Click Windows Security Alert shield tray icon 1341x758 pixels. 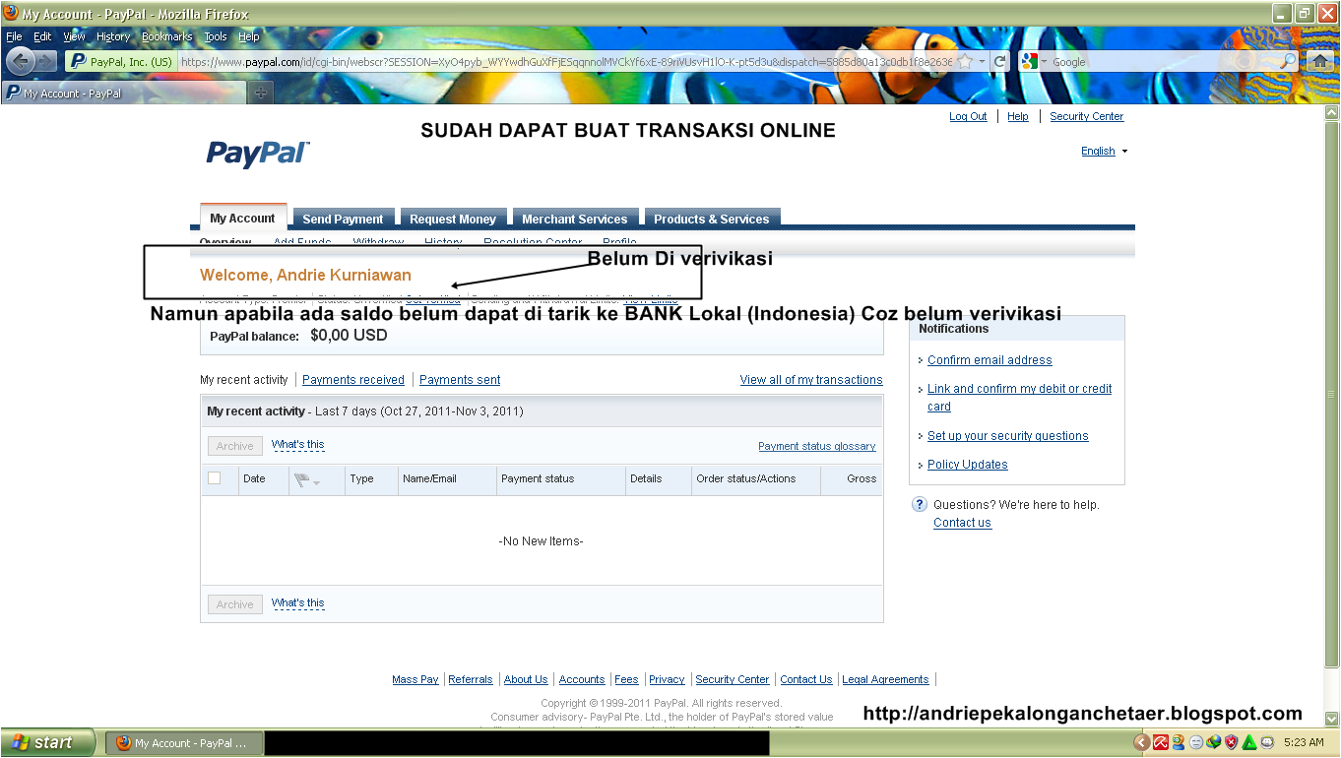coord(1232,742)
